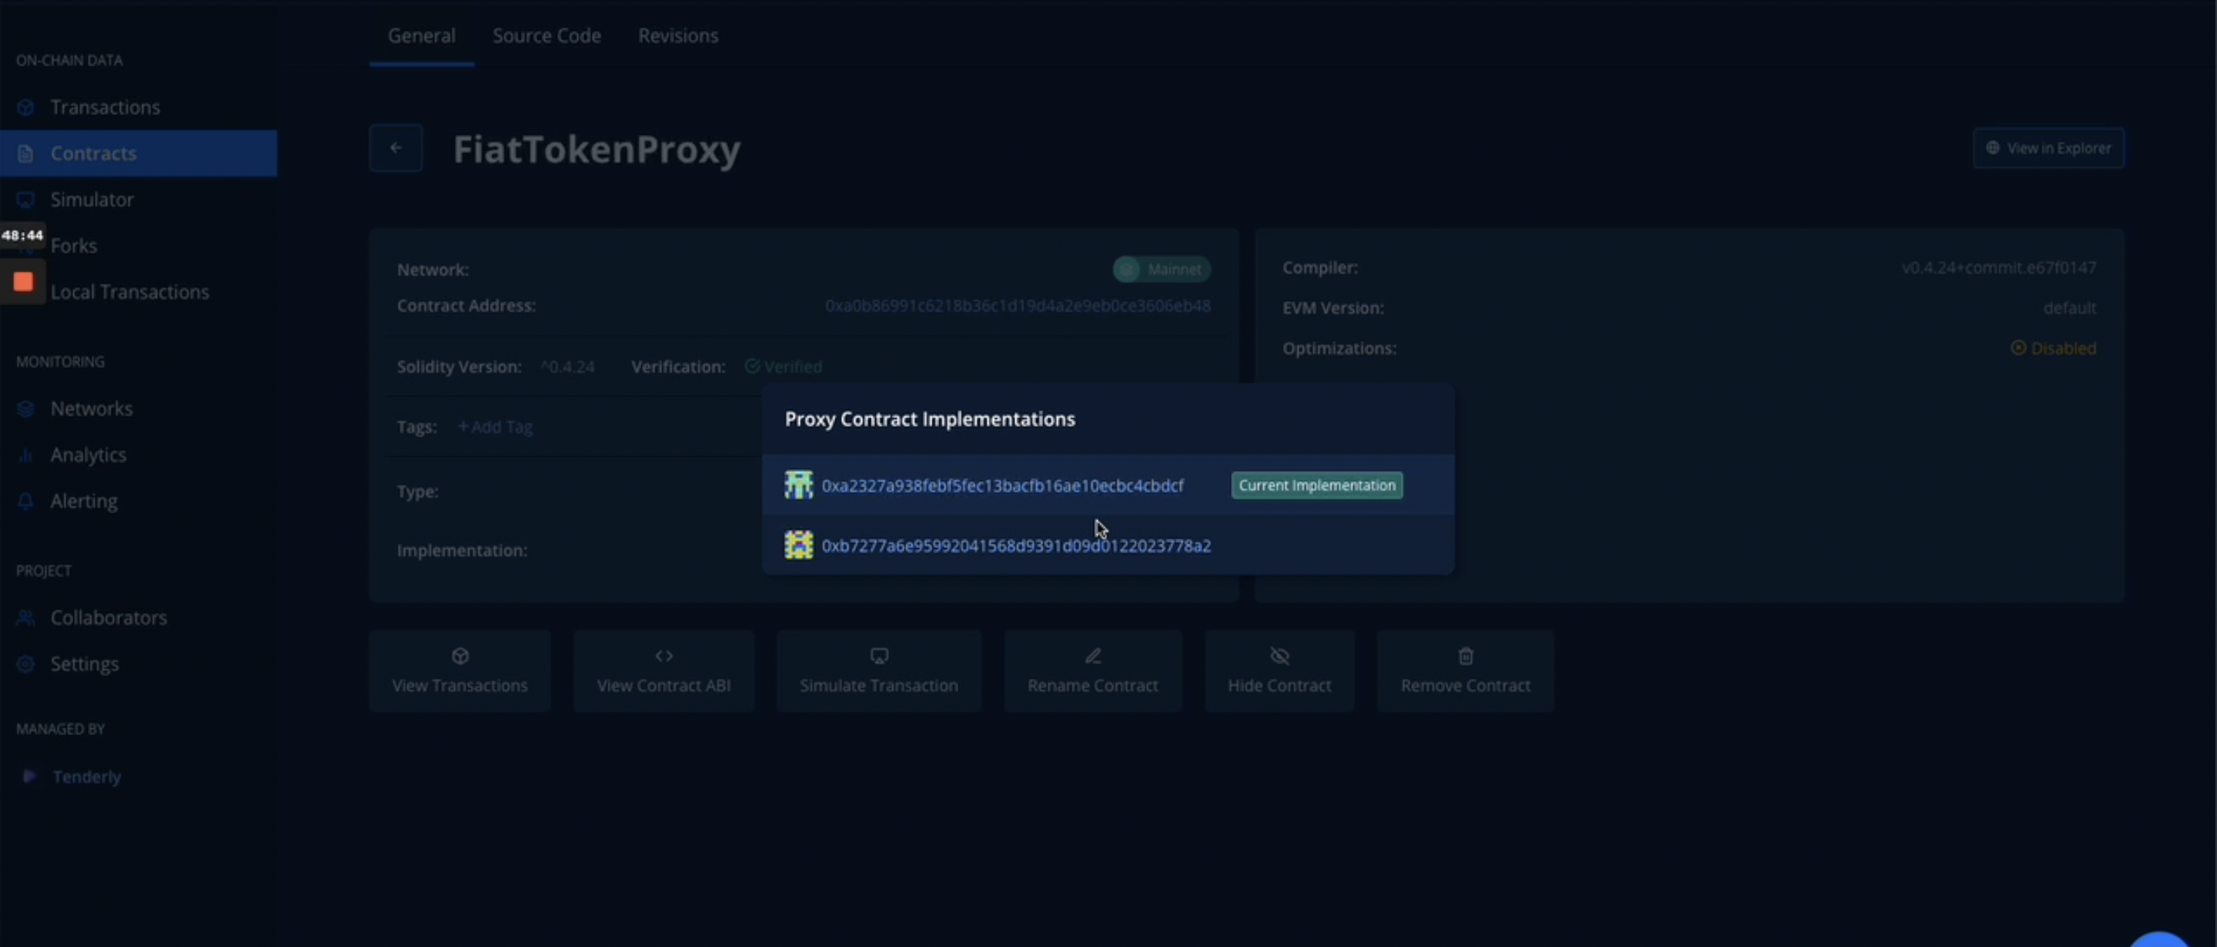Viewport: 2217px width, 947px height.
Task: Click the Alerting bell icon
Action: point(26,501)
